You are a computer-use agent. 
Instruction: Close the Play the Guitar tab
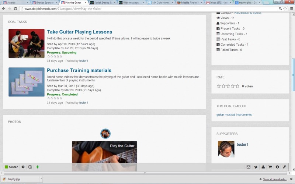coord(86,3)
